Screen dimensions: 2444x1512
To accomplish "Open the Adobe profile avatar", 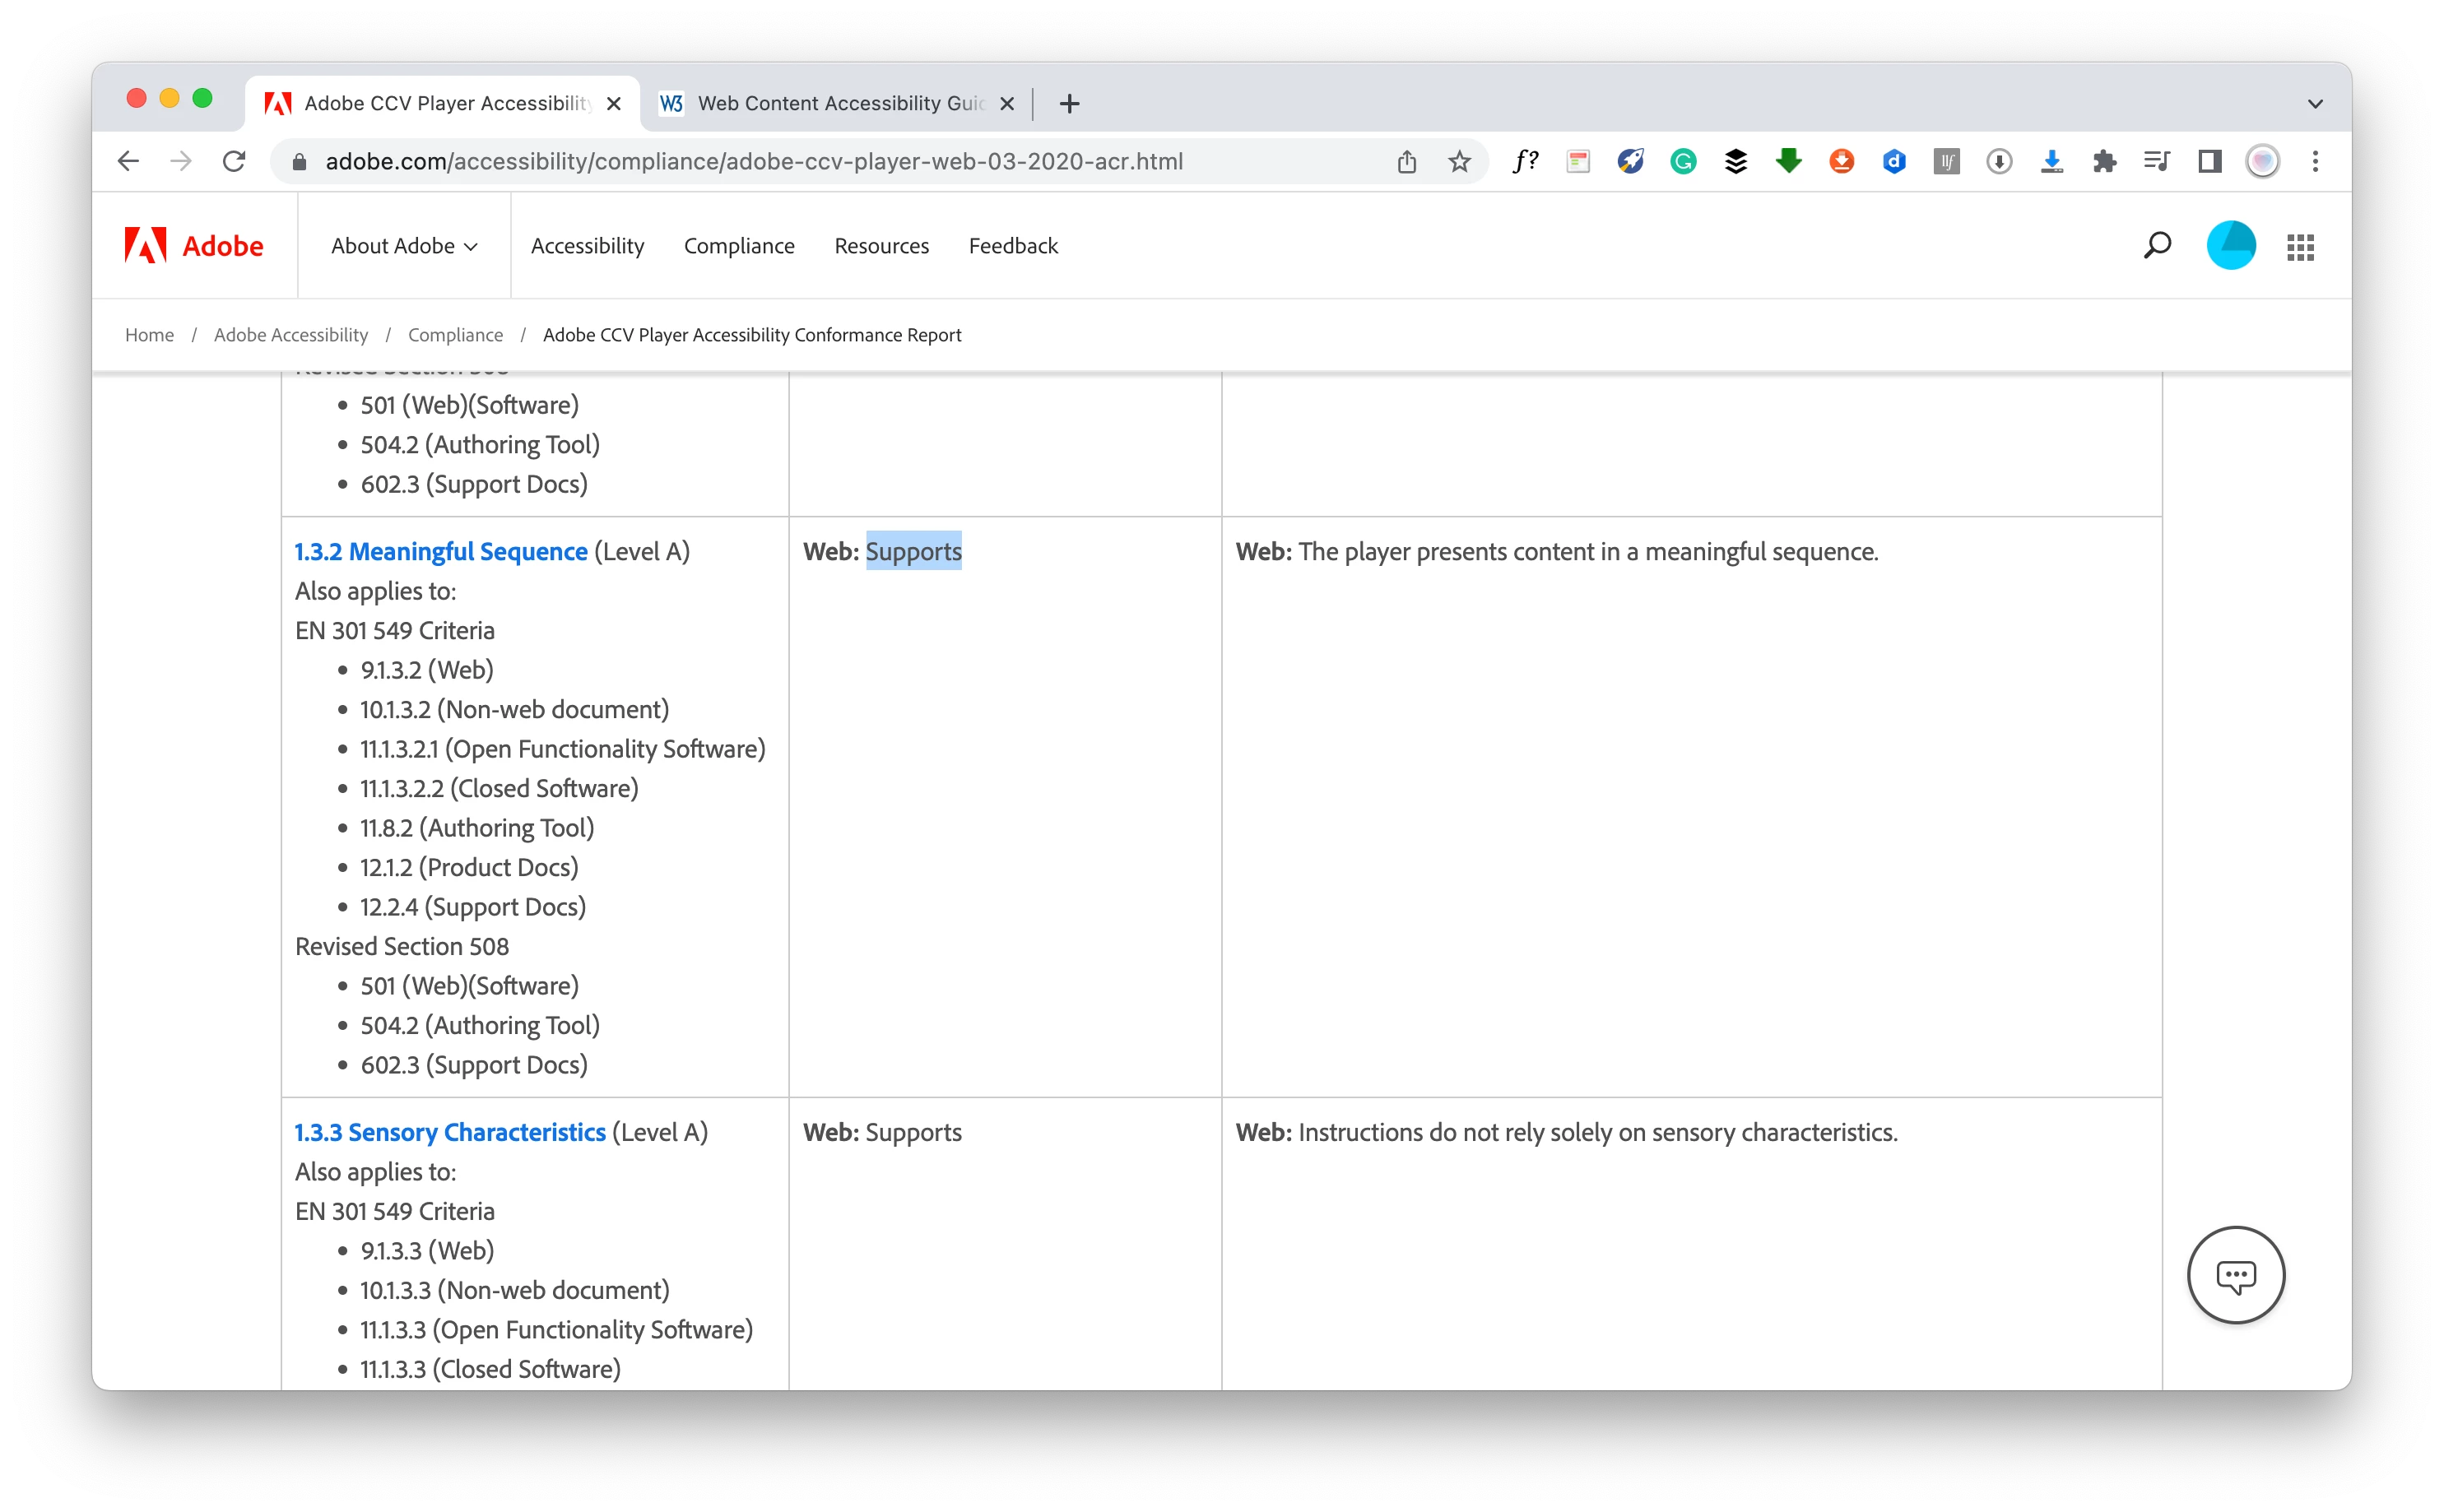I will coord(2230,246).
